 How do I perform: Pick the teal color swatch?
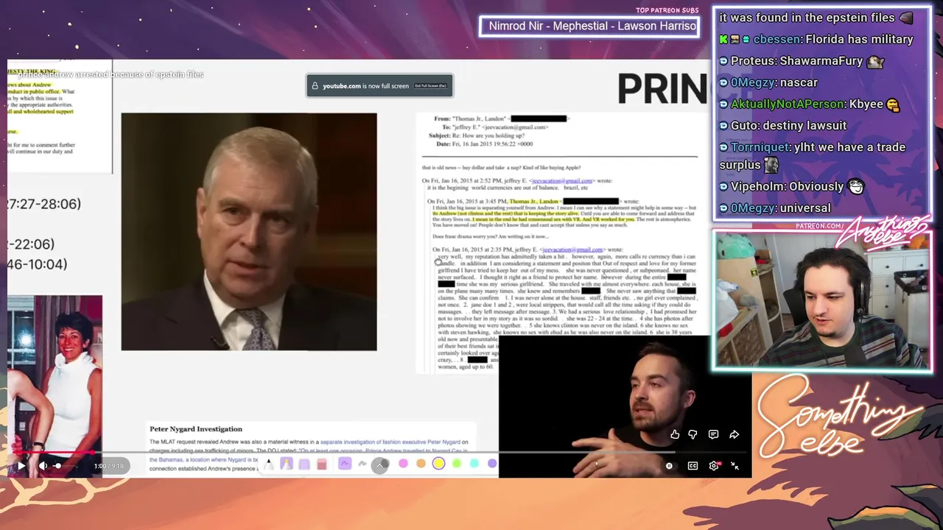[474, 463]
